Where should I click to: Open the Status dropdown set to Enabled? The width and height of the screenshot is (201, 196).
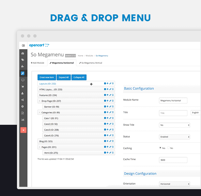point(175,137)
